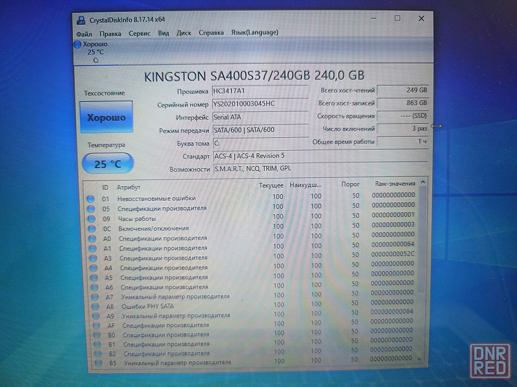Click the rotation speed value (SSD)

pyautogui.click(x=403, y=116)
